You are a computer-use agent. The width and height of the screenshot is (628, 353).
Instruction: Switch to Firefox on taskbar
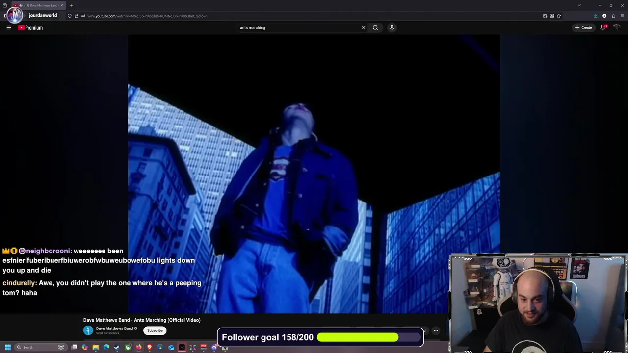(x=139, y=347)
